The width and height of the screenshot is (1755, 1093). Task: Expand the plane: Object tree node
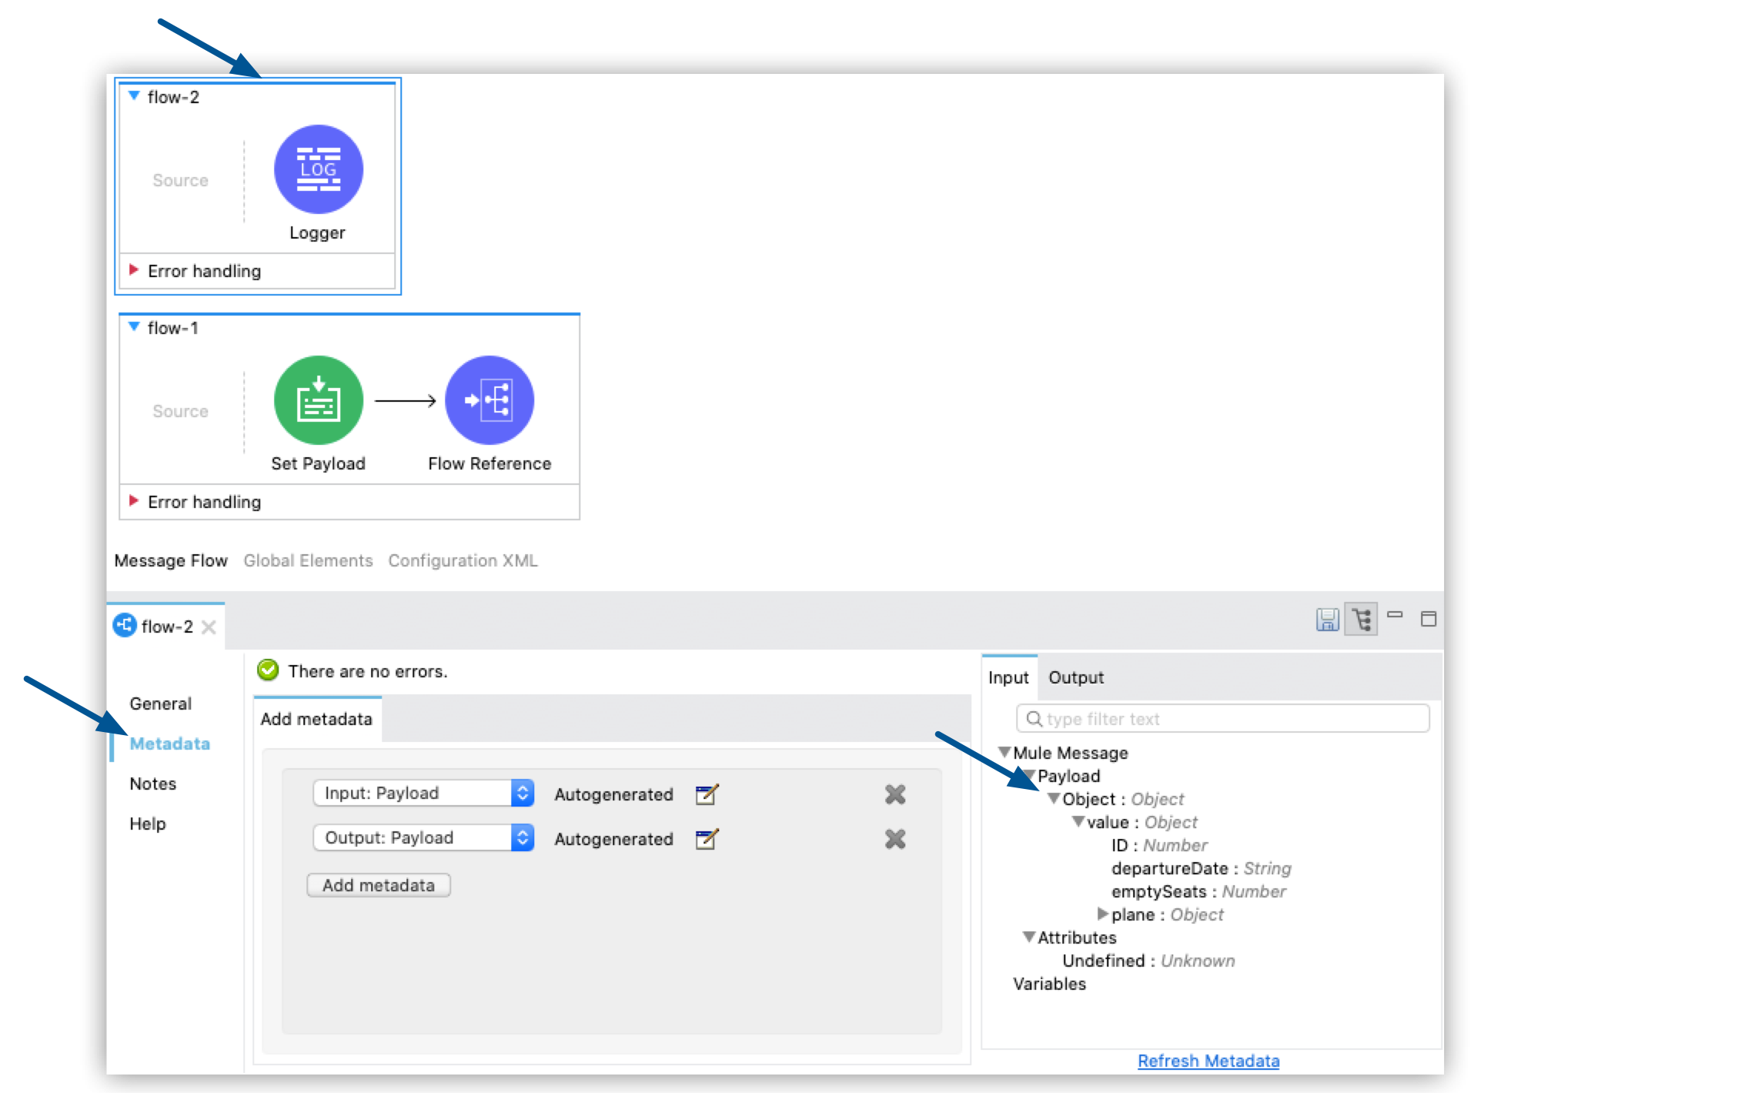point(1103,914)
